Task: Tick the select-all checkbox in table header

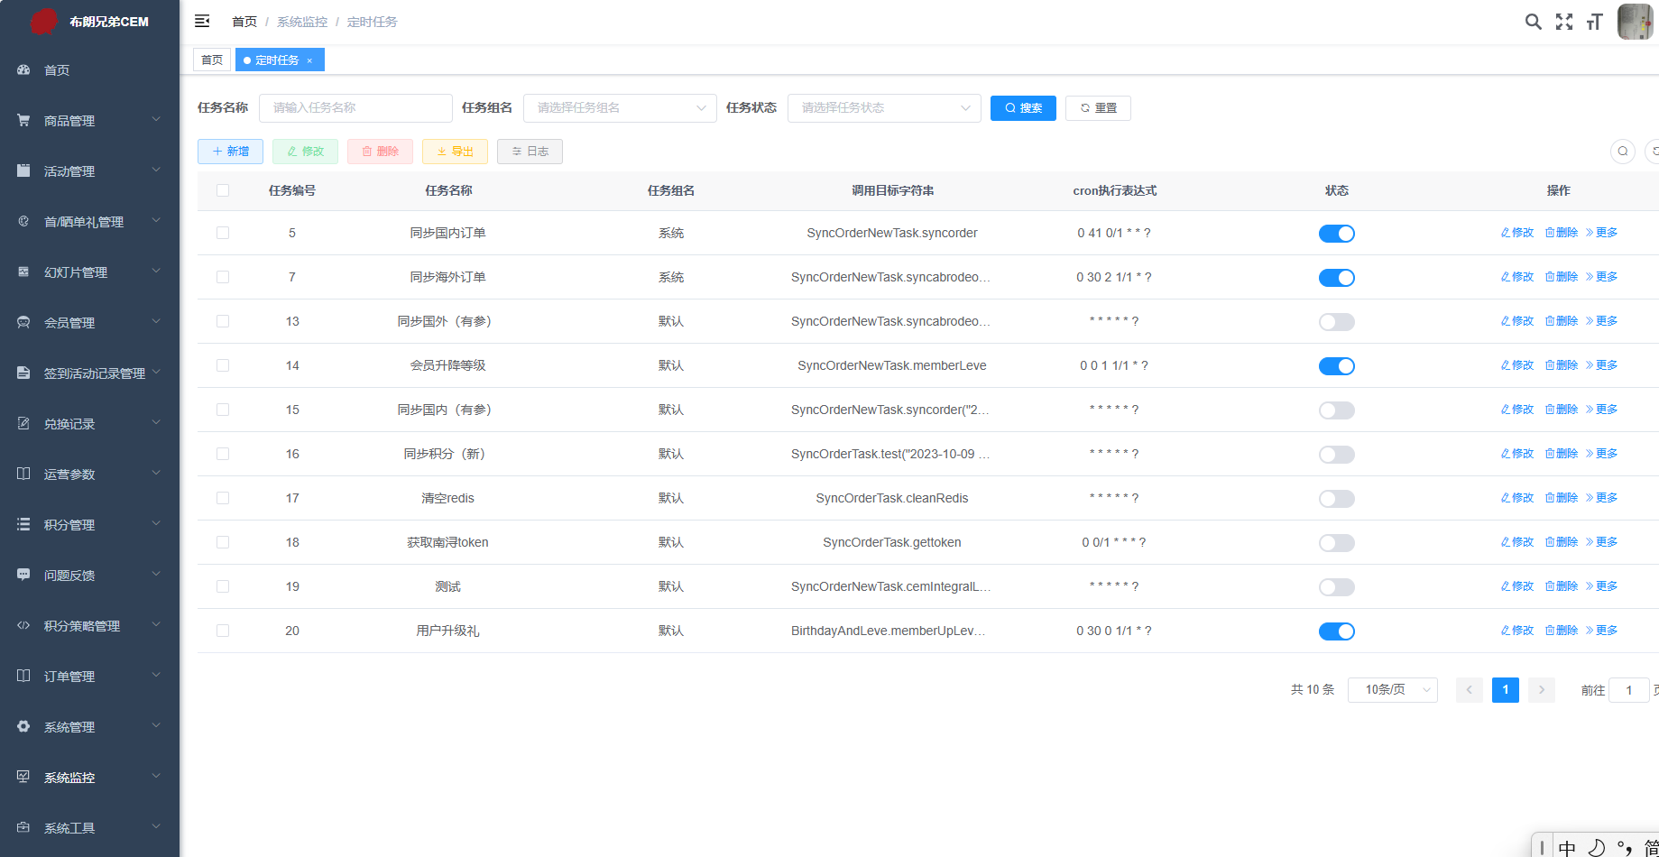Action: [x=223, y=190]
